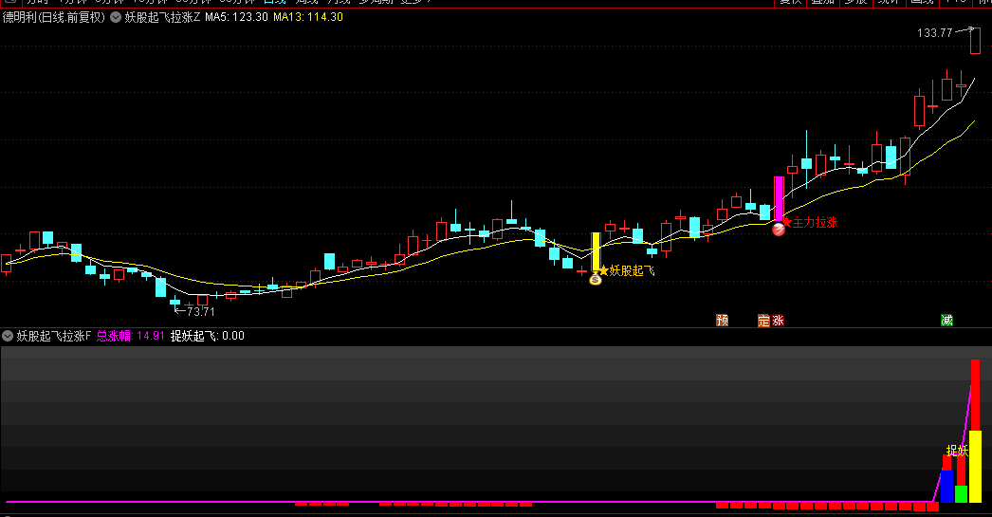Image resolution: width=992 pixels, height=517 pixels.
Task: Click the tall yellow bar in the sub-chart
Action: tap(975, 467)
